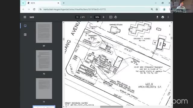Open the Chrome tab search dropdown
Image resolution: width=193 pixels, height=108 pixels.
pos(23,3)
